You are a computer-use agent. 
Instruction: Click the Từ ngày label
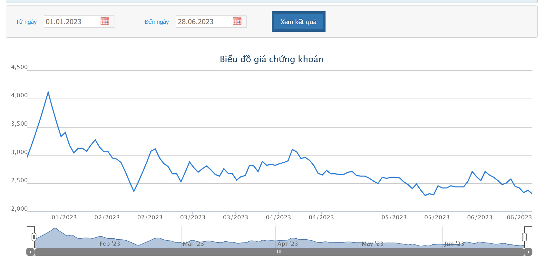(26, 22)
